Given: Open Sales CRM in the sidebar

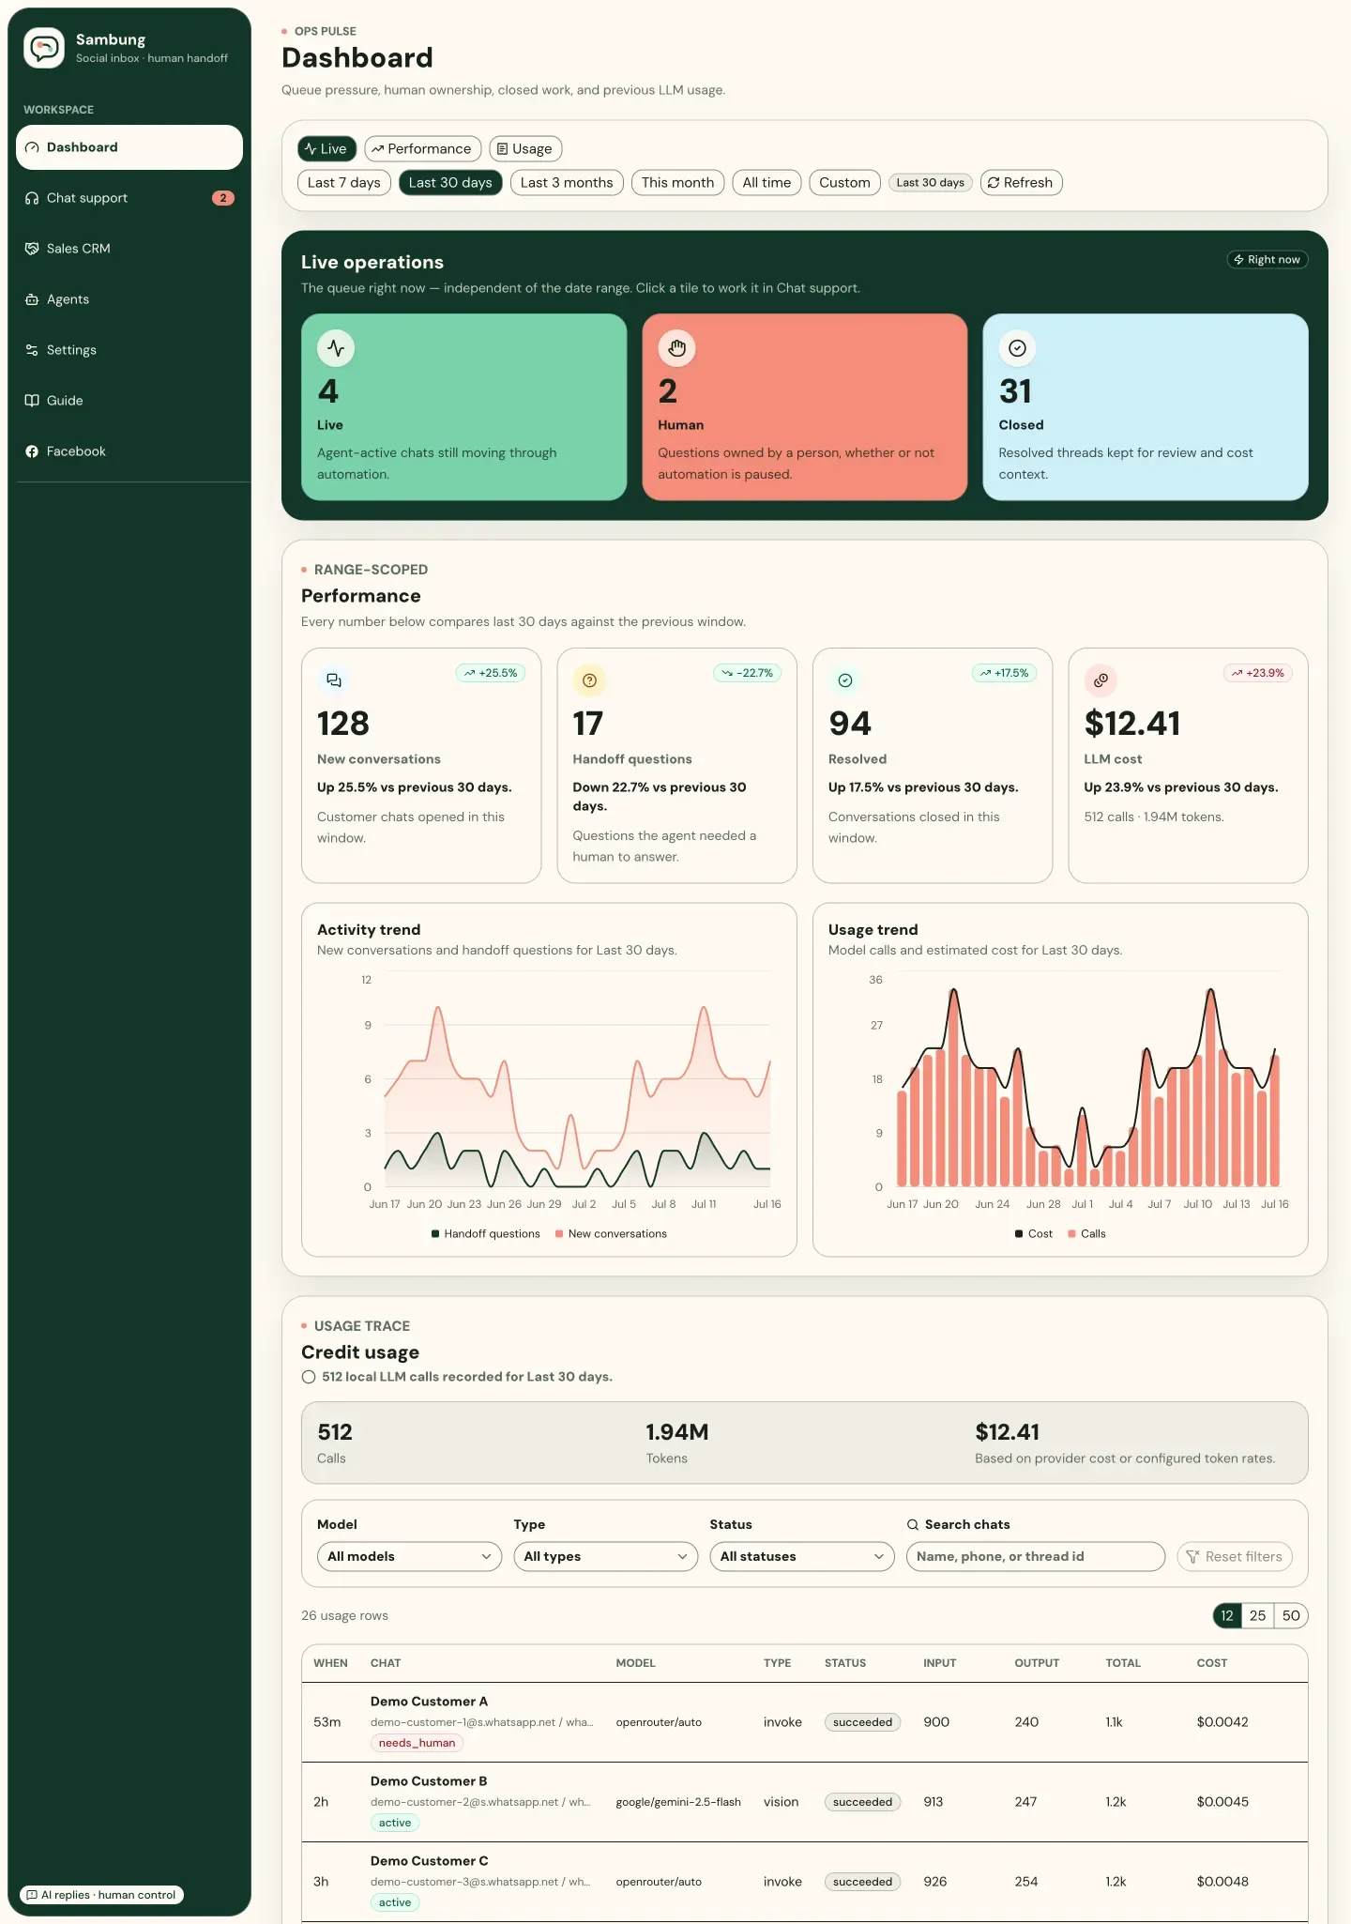Looking at the screenshot, I should coord(129,249).
